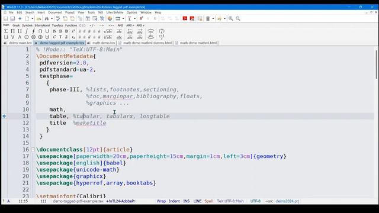Toggle the Indent mode in status bar
Viewport: 379px width, 213px height.
pos(174,201)
